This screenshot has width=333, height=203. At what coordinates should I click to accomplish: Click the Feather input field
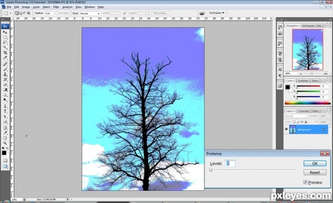(x=49, y=13)
